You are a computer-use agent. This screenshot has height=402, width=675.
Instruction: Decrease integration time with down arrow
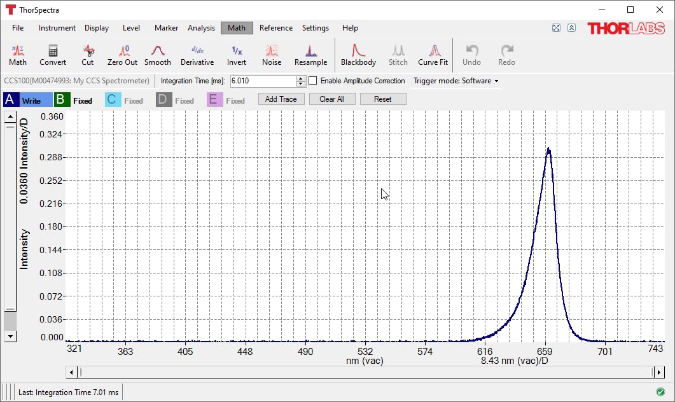tap(300, 83)
